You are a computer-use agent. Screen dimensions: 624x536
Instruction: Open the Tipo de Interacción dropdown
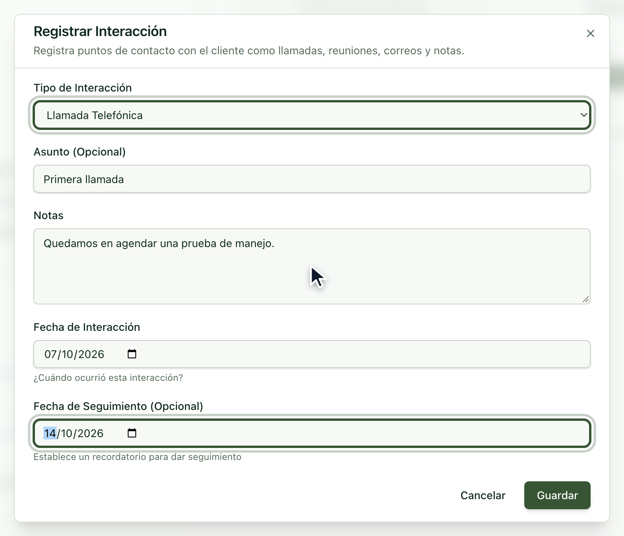312,115
